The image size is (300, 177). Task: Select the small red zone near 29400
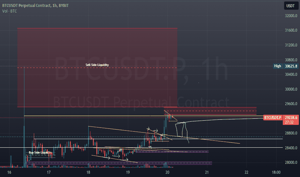(210, 111)
